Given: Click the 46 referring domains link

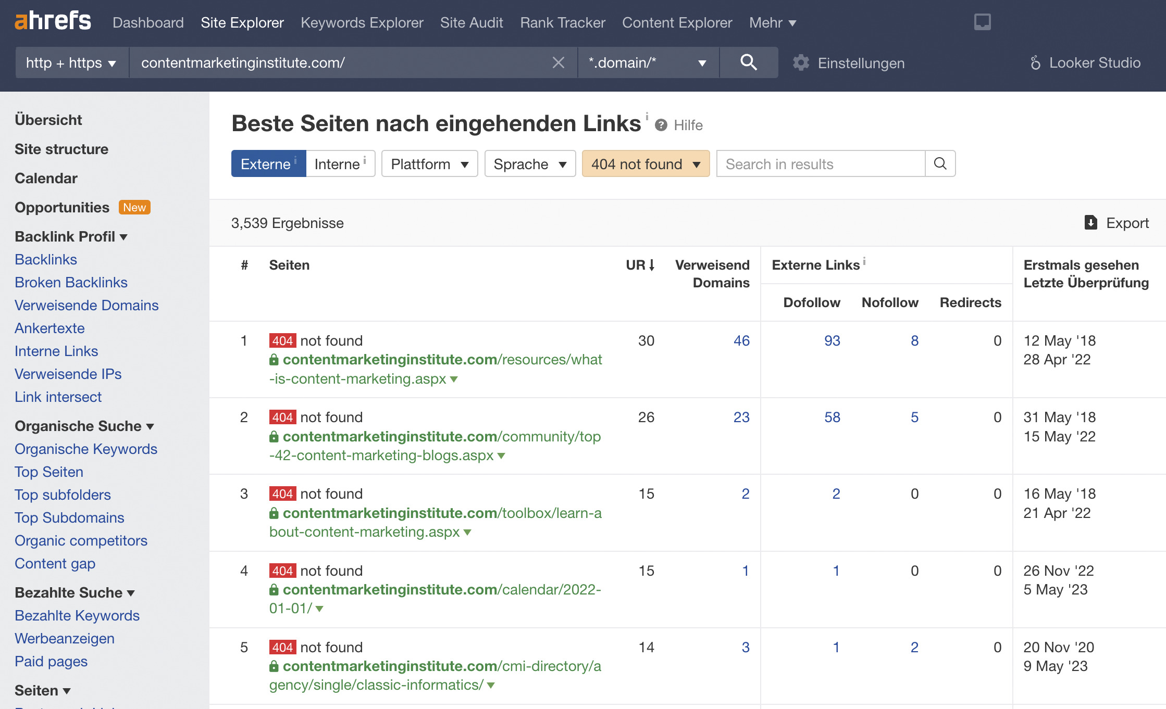Looking at the screenshot, I should [x=741, y=340].
